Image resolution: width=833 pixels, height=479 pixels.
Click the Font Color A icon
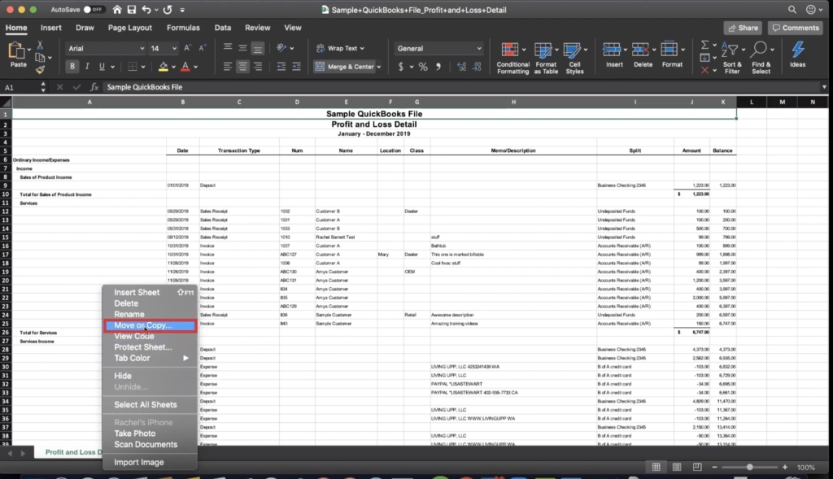point(185,67)
